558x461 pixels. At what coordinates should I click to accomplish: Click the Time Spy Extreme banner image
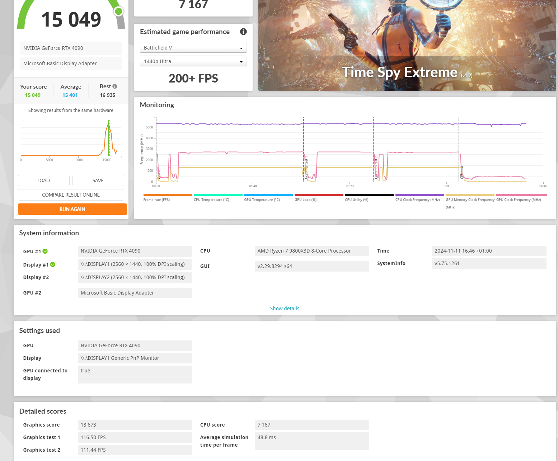(x=407, y=46)
